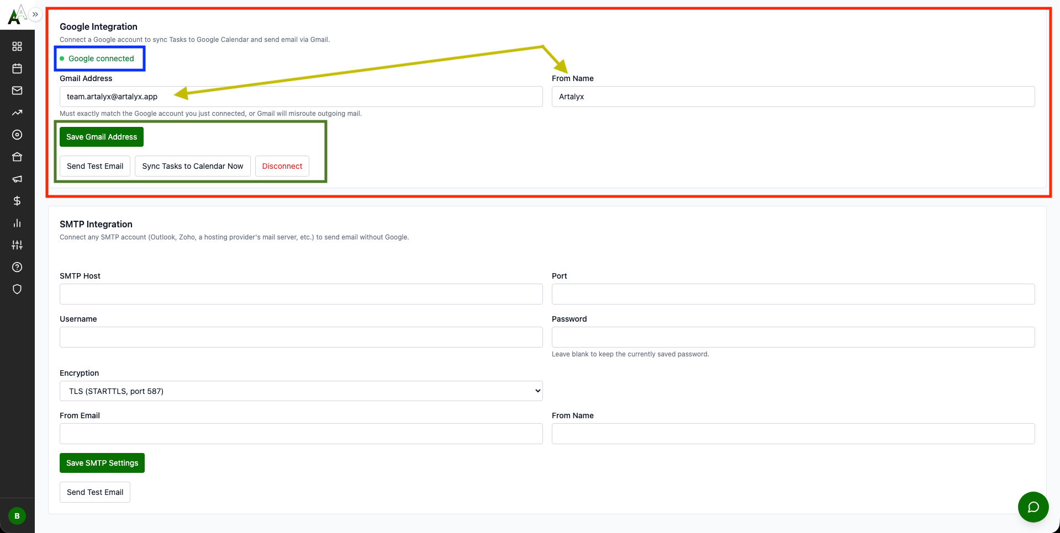The height and width of the screenshot is (533, 1060).
Task: Click the red Disconnect button
Action: [282, 166]
